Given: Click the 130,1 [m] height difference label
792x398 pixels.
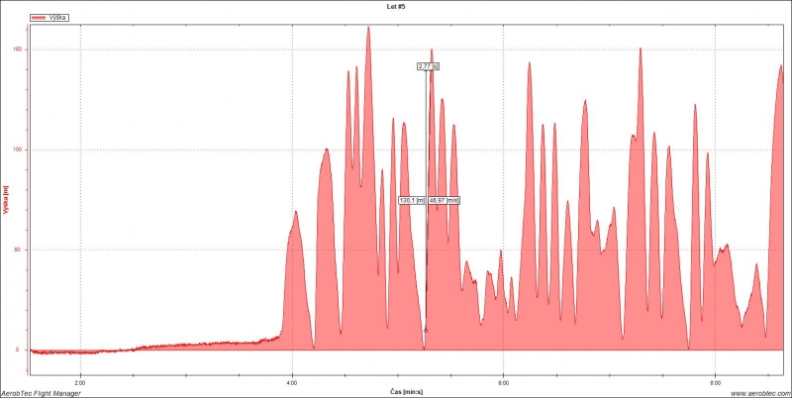Looking at the screenshot, I should (x=412, y=200).
